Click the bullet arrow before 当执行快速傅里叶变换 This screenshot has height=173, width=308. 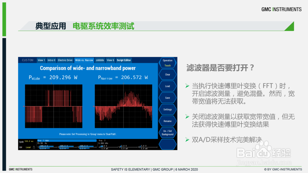pyautogui.click(x=187, y=86)
